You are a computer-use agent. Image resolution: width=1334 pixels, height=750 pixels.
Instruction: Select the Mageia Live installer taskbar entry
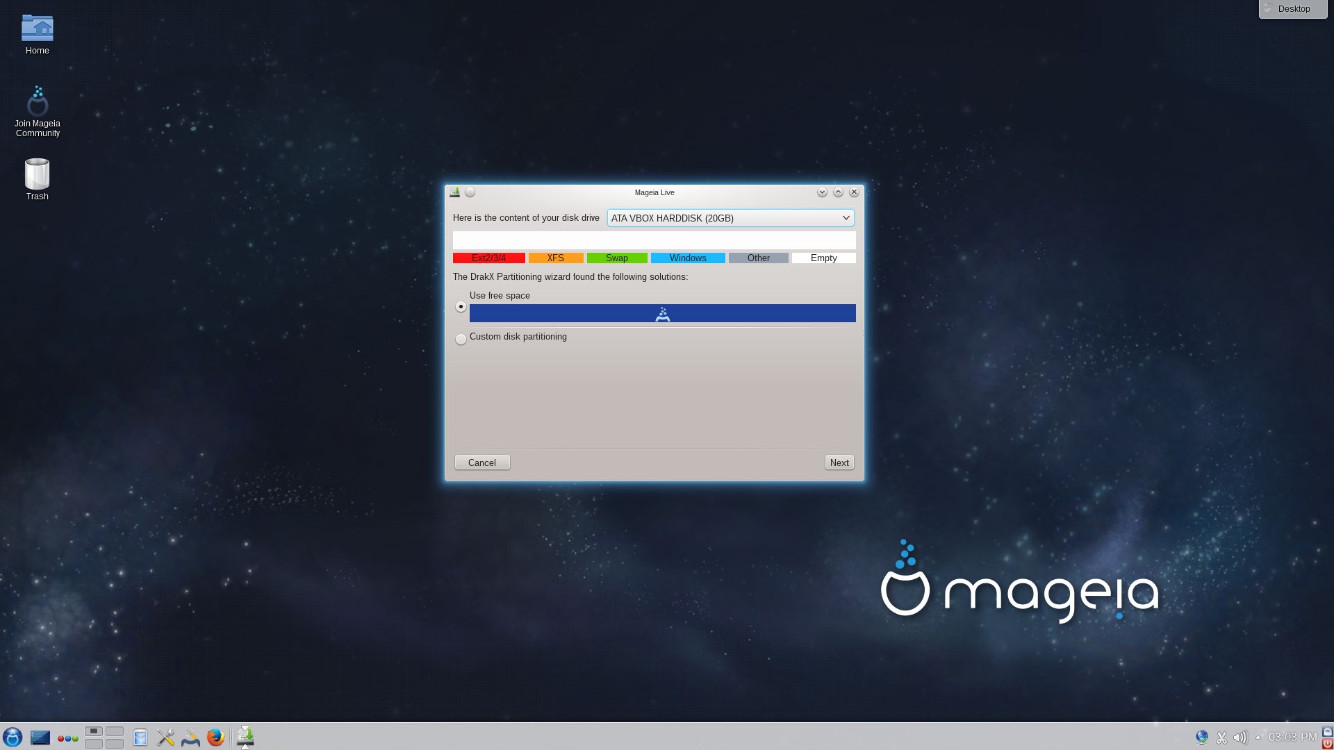[245, 737]
